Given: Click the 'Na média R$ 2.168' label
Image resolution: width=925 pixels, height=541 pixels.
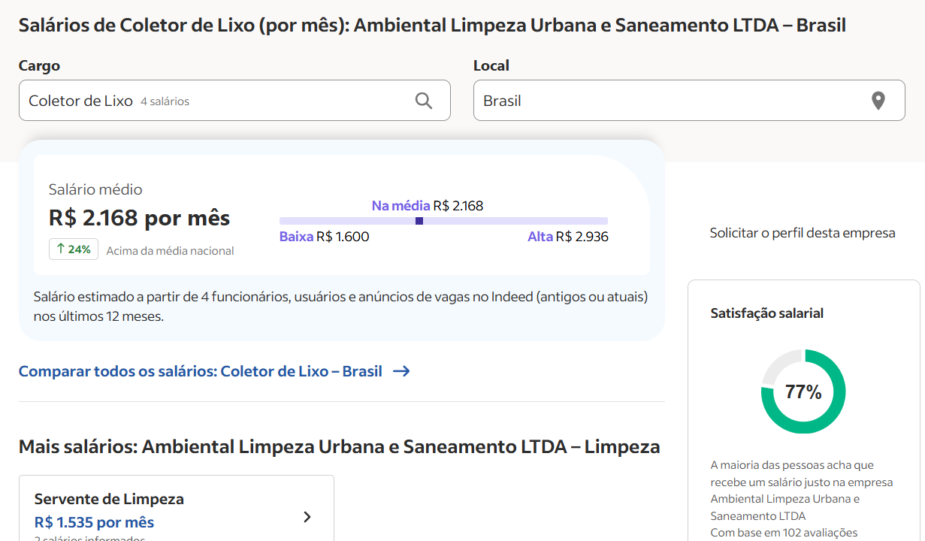Looking at the screenshot, I should [x=428, y=206].
